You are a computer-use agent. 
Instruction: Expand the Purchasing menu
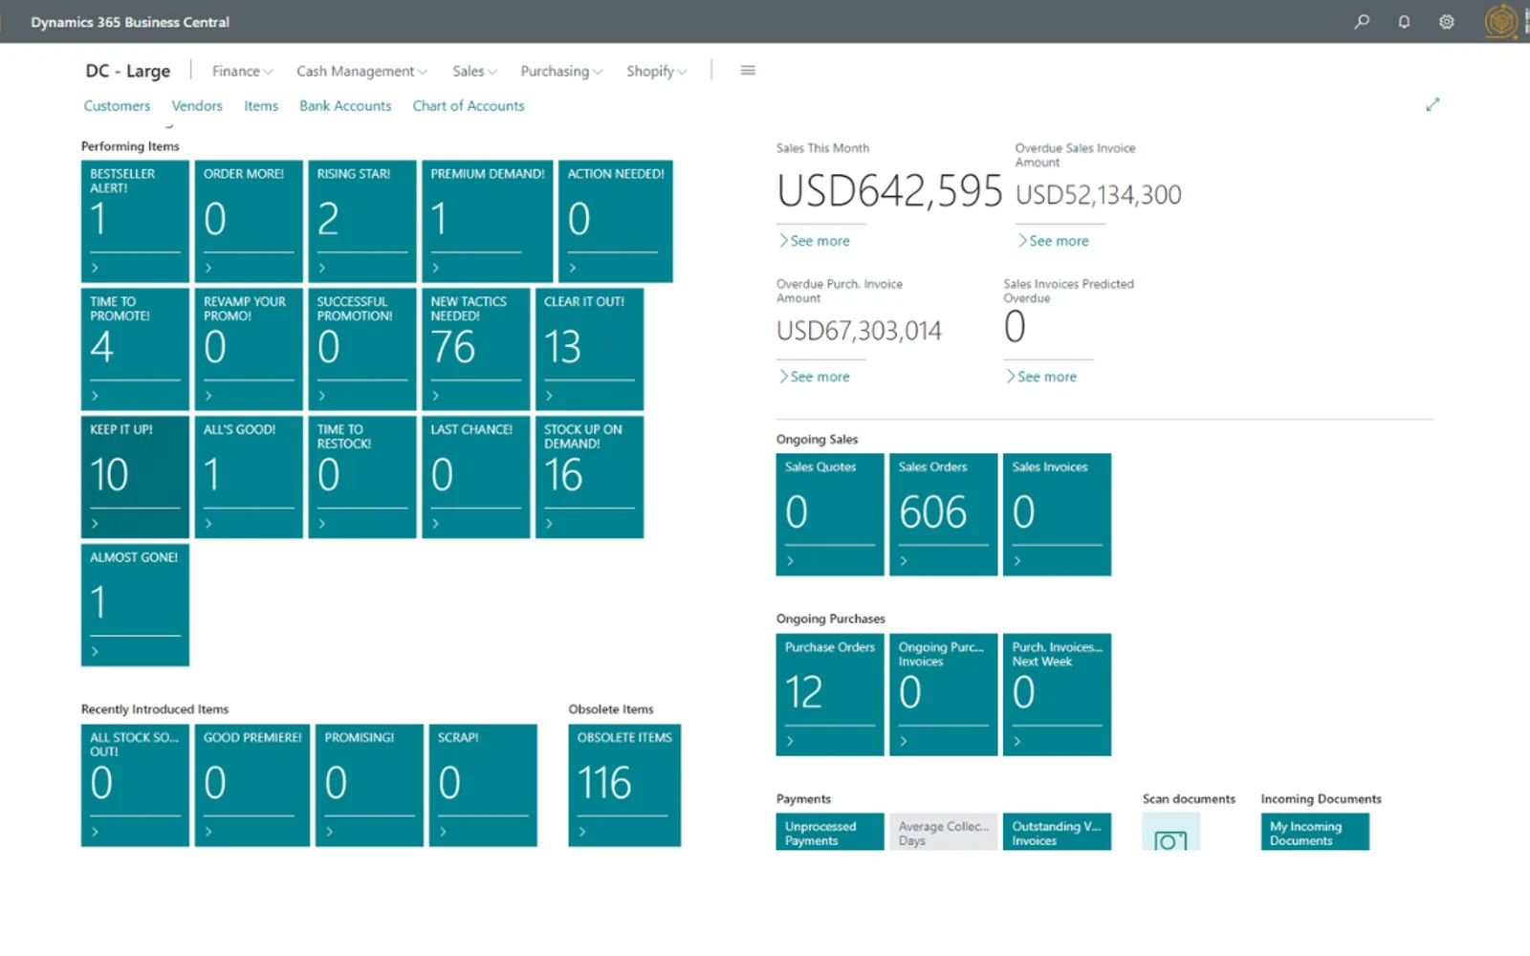point(561,71)
